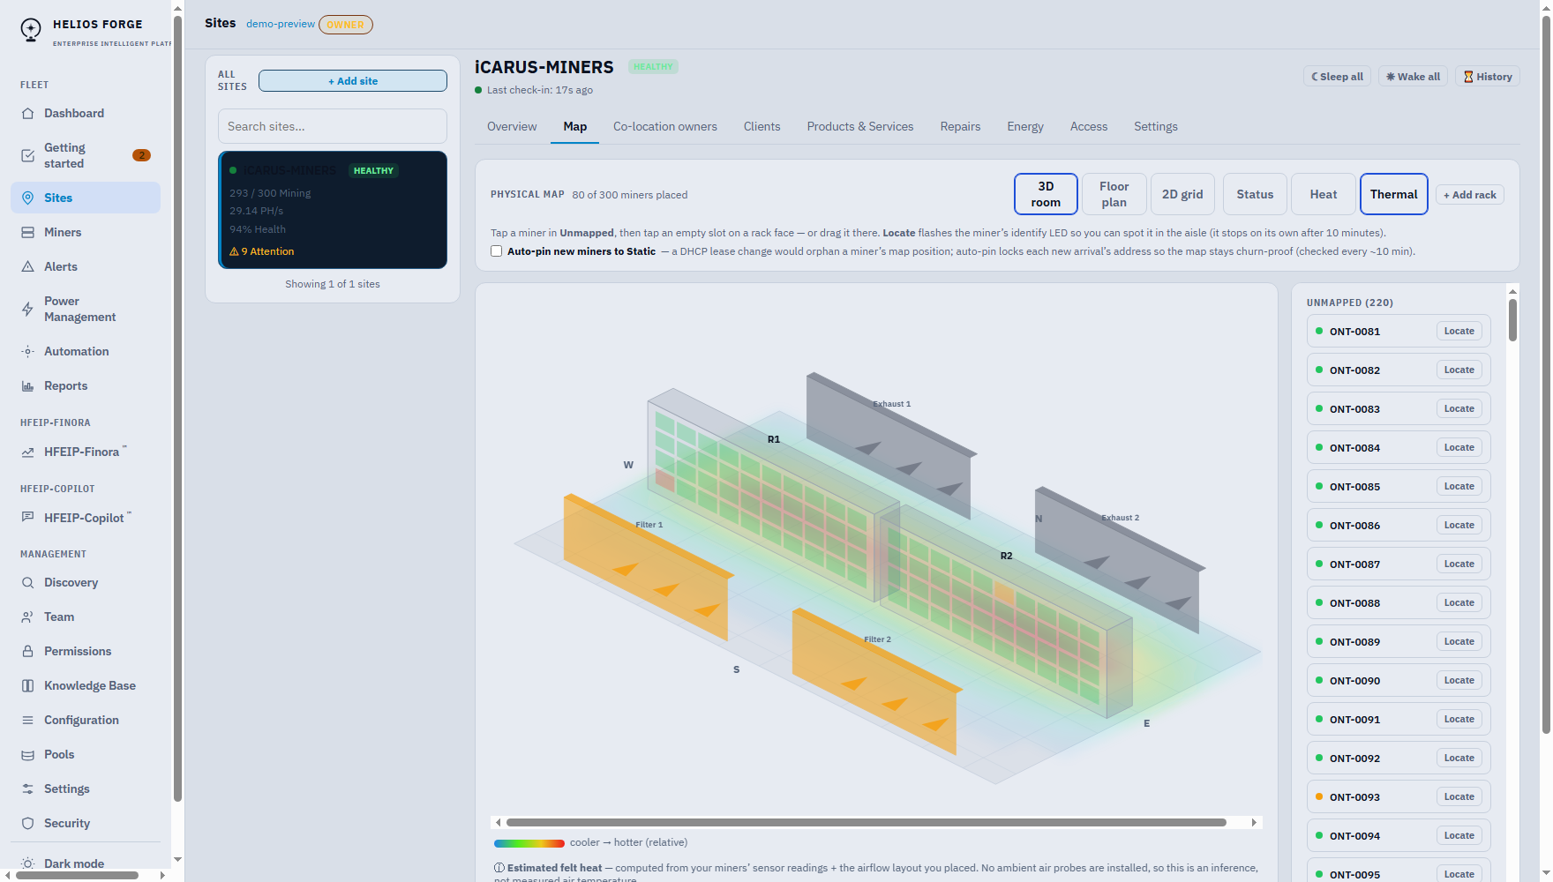Click the map horizontal scrollbar thumb

click(x=867, y=822)
